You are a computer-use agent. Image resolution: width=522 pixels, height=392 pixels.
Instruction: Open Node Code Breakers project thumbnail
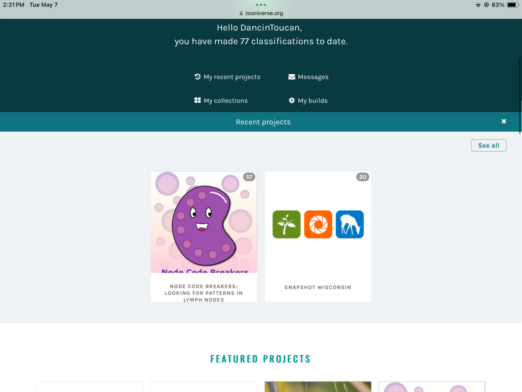pyautogui.click(x=204, y=222)
